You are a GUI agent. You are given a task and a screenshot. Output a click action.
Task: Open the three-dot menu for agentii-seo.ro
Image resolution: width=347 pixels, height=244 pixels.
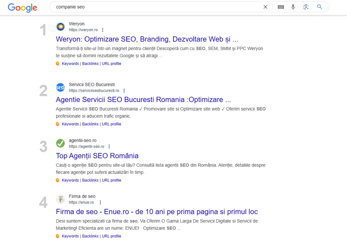(109, 146)
